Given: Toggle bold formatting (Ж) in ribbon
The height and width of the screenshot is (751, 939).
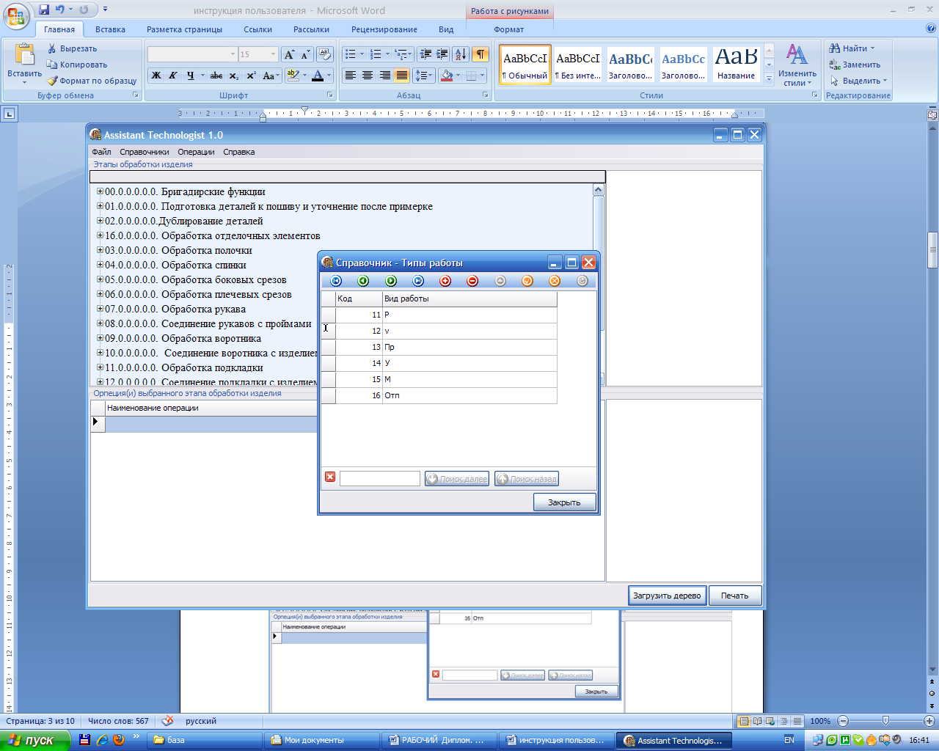Looking at the screenshot, I should [x=156, y=76].
